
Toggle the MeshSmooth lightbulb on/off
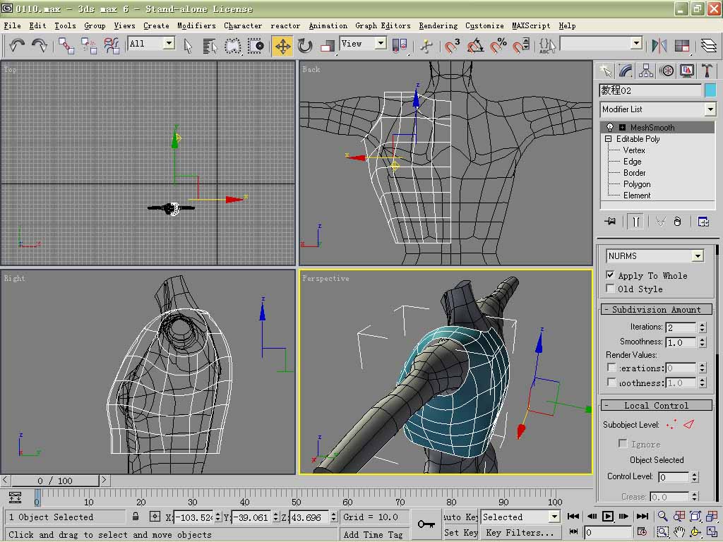click(x=610, y=127)
